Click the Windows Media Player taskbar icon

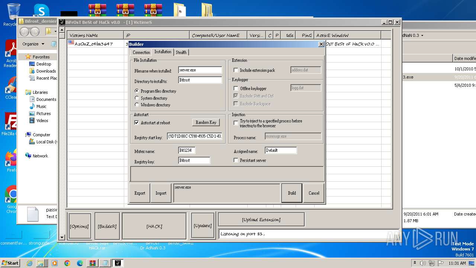(55, 263)
